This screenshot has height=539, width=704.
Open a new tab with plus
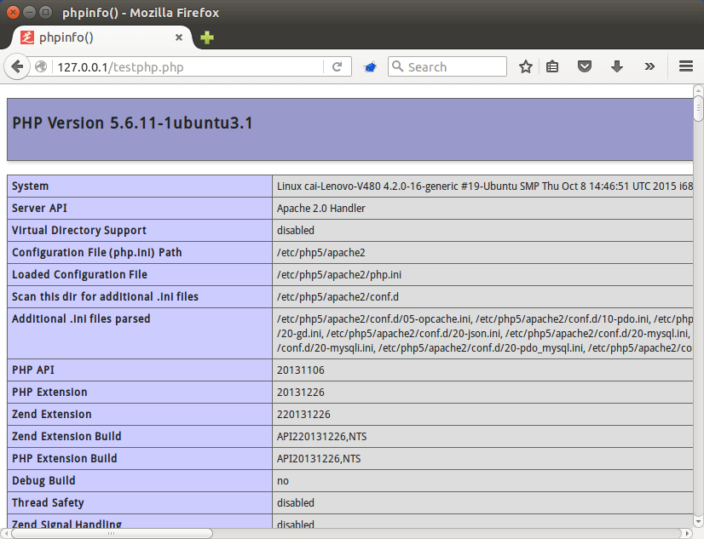point(207,37)
